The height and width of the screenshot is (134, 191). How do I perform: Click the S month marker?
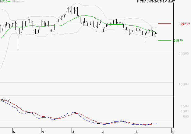coord(173,132)
